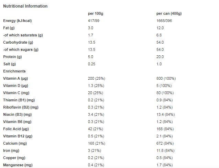Click the Enrichments subheading
Image resolution: width=219 pixels, height=168 pixels.
tap(14, 71)
